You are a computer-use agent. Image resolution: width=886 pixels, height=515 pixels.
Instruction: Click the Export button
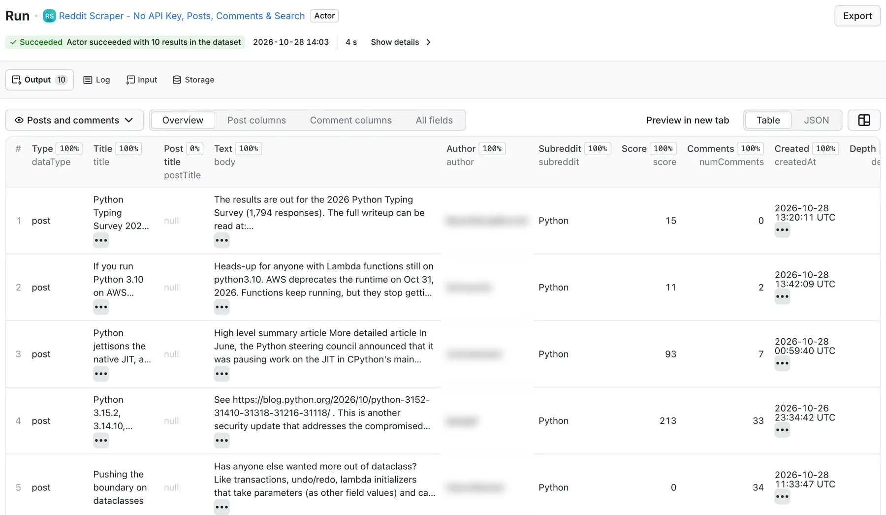coord(857,16)
